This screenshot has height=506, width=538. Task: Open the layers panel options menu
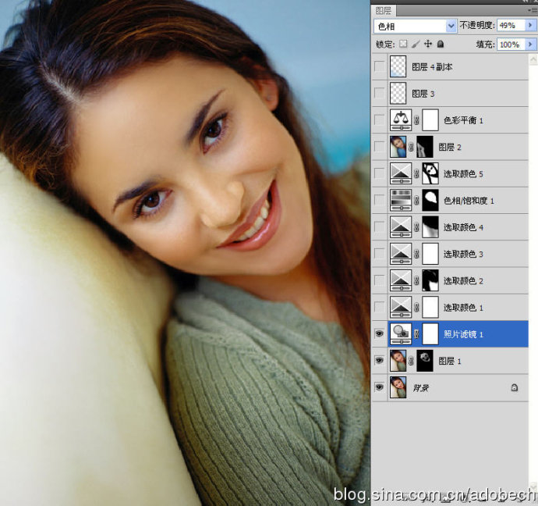tap(532, 10)
